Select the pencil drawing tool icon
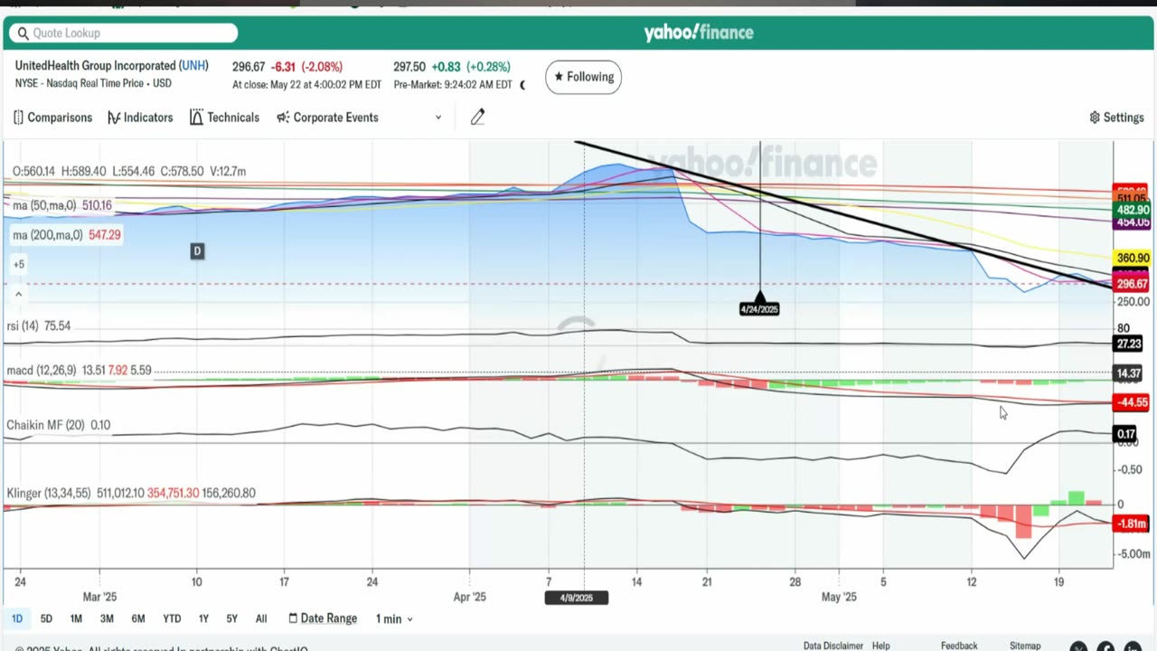Viewport: 1157px width, 651px height. tap(477, 117)
